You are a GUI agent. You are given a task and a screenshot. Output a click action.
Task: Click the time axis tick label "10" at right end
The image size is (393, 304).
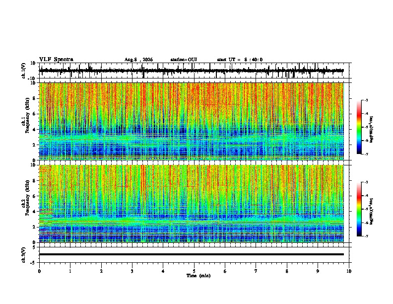pos(349,271)
